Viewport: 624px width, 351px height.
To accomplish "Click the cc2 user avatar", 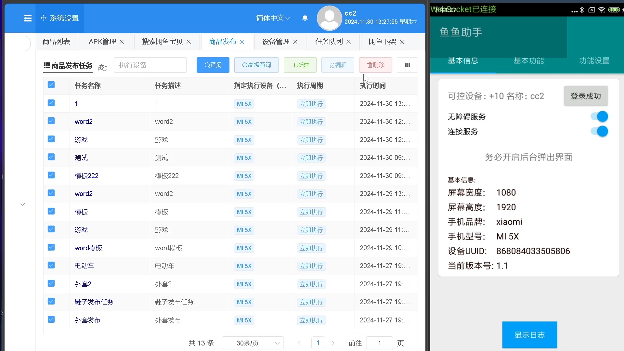I will [329, 18].
